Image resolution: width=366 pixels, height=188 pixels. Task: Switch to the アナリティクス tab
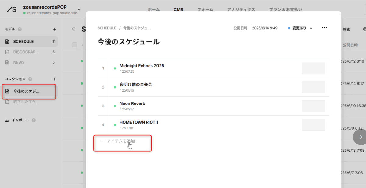[241, 9]
